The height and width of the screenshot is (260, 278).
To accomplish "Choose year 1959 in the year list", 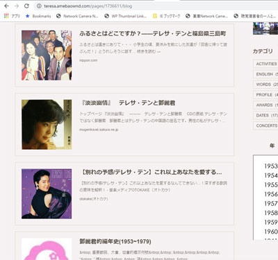I will point(271,223).
